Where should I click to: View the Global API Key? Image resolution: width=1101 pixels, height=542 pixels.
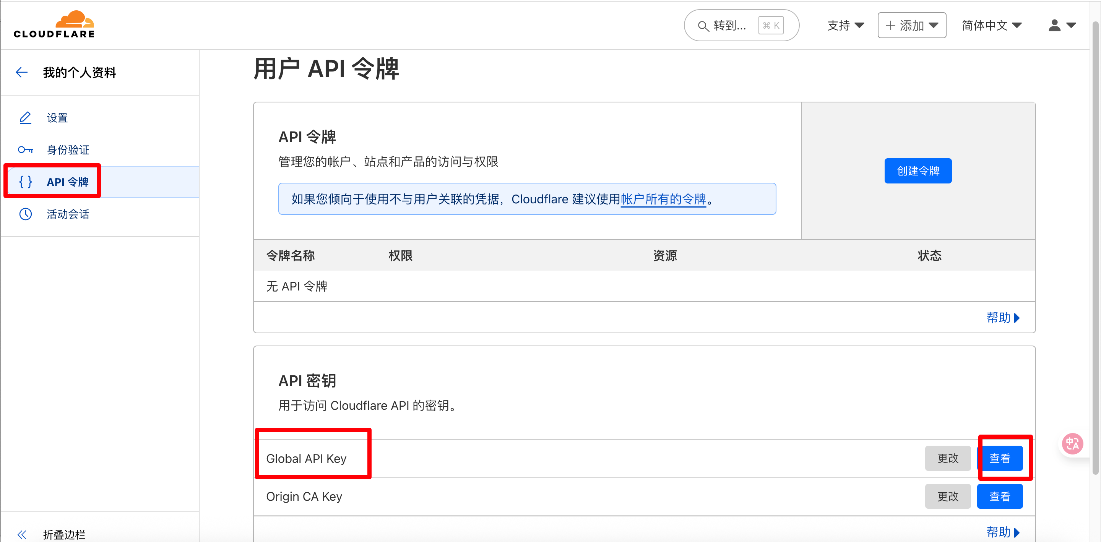click(1000, 458)
